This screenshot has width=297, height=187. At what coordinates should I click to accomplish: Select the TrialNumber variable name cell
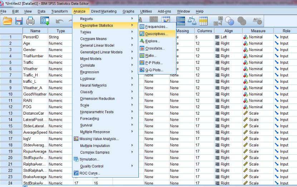point(35,56)
